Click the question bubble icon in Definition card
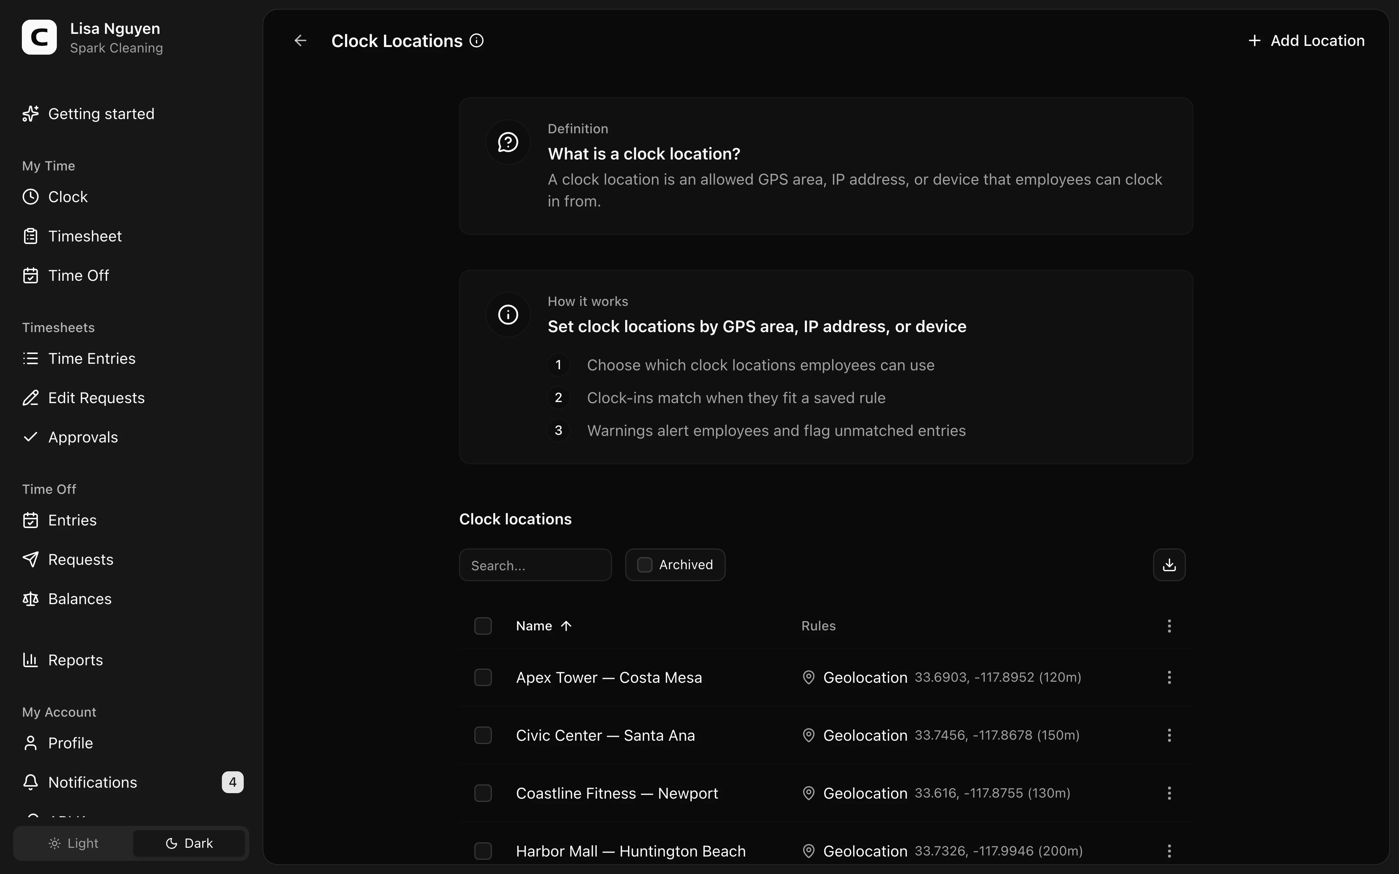 tap(508, 142)
